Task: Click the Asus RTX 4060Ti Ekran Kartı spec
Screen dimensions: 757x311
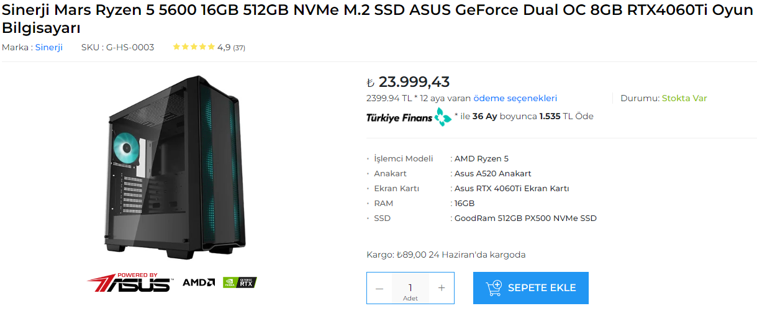Action: tap(512, 189)
